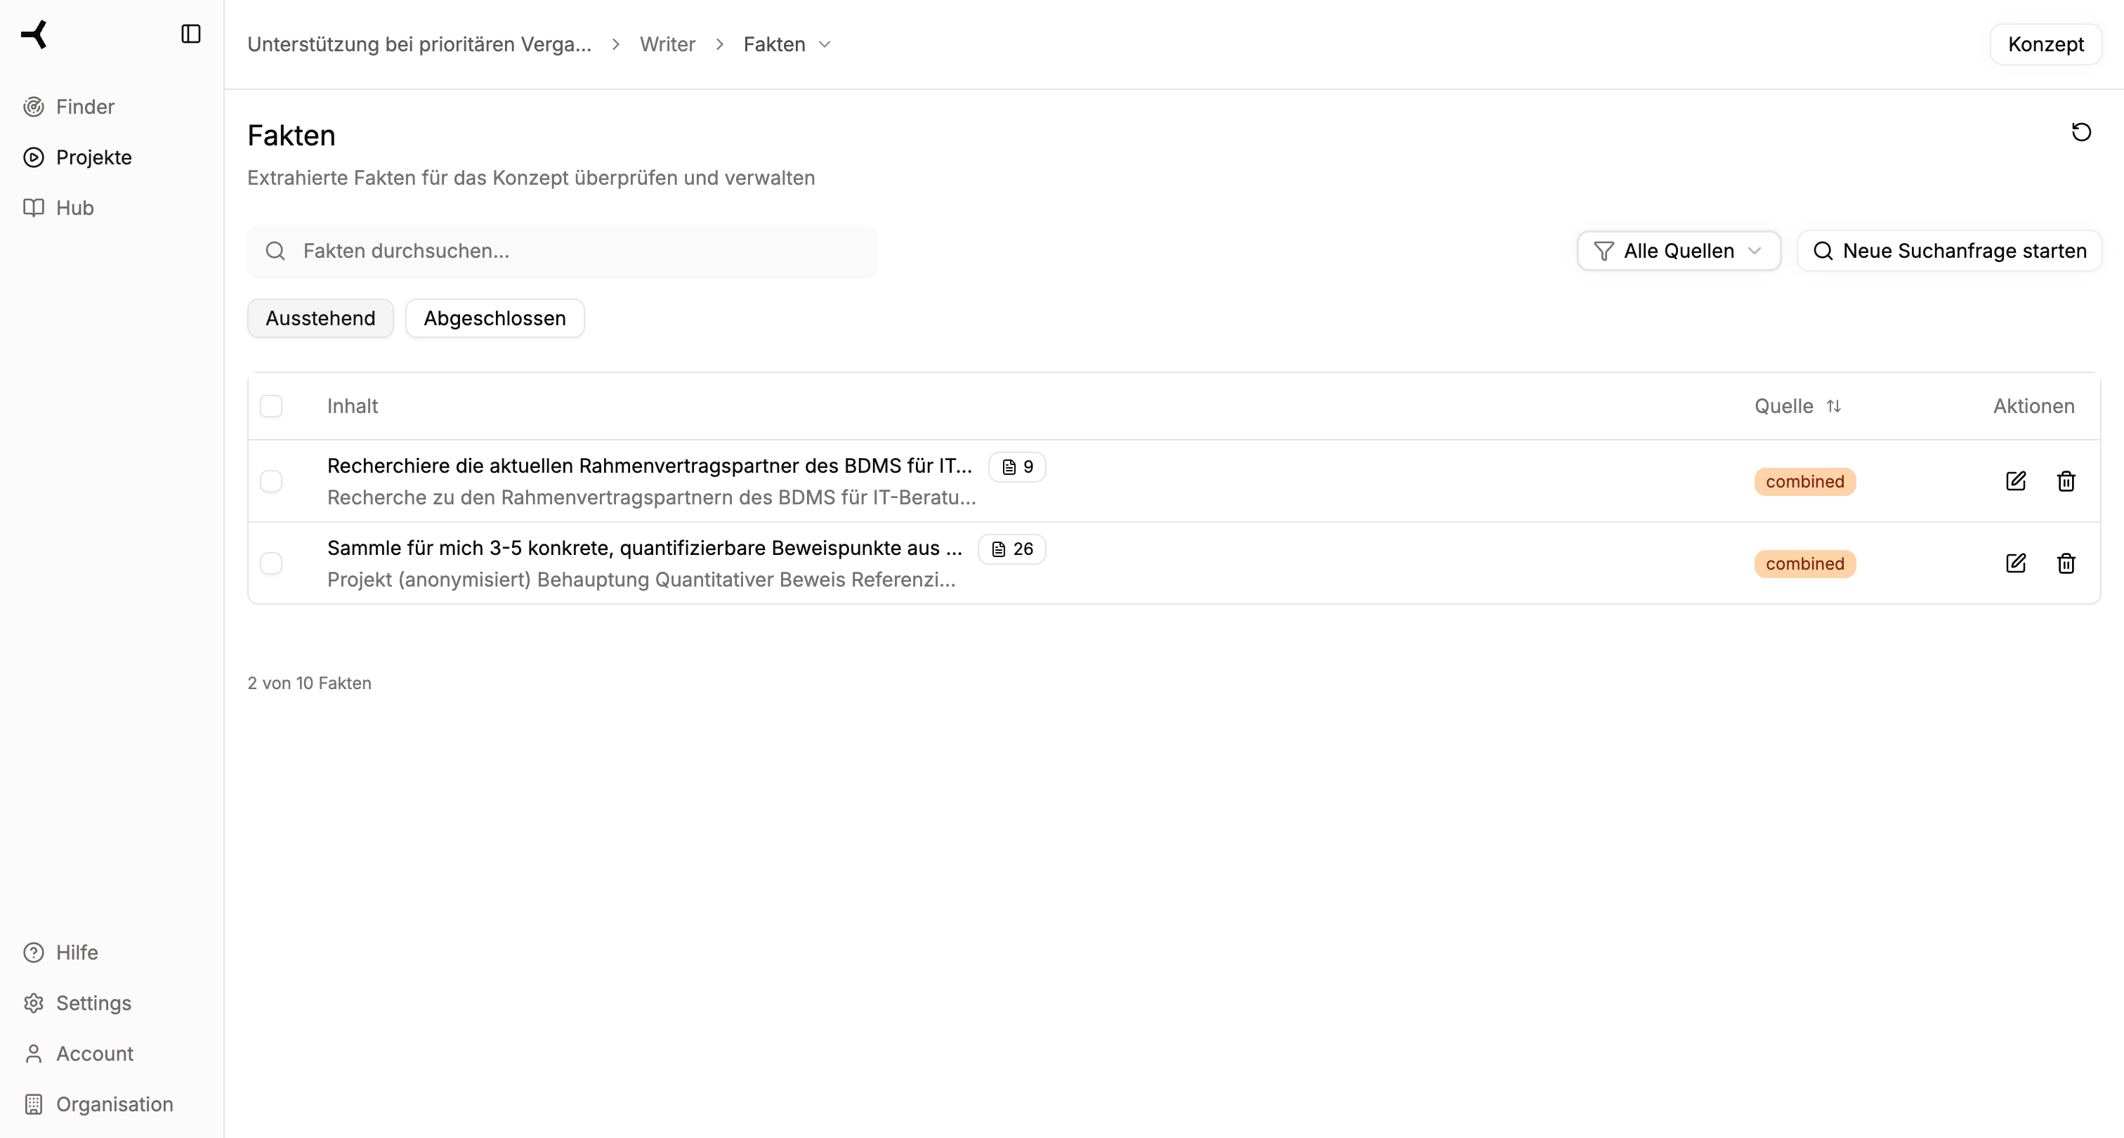The width and height of the screenshot is (2124, 1138).
Task: Select the checkbox for the Beweispunkte fact
Action: click(271, 563)
